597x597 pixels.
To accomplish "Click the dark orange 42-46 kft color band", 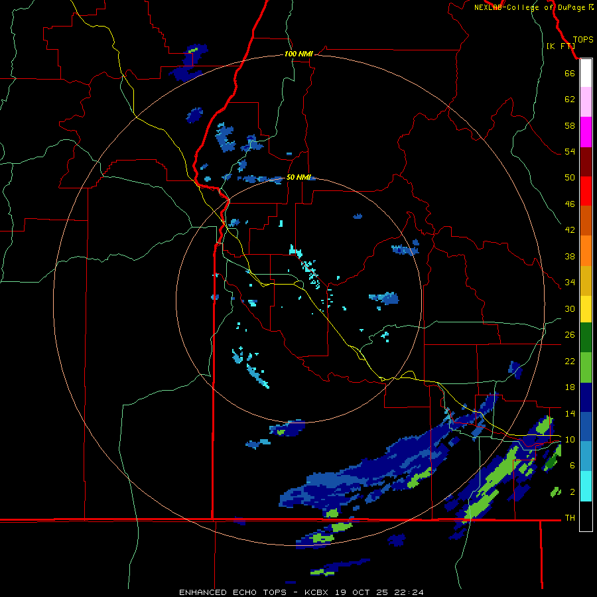I will [586, 220].
